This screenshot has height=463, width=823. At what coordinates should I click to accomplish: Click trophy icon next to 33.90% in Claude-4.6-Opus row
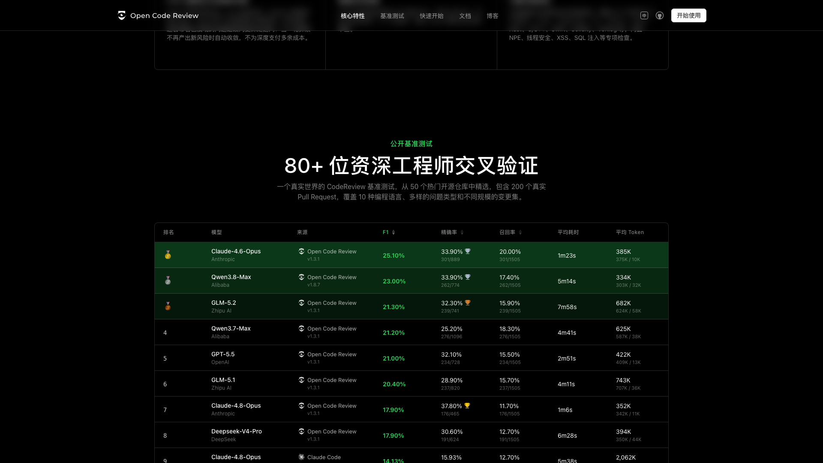coord(468,251)
